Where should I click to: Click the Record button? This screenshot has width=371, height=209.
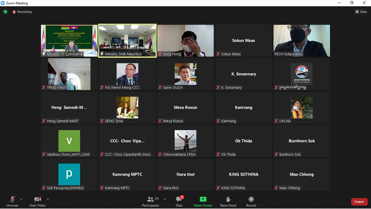click(251, 201)
